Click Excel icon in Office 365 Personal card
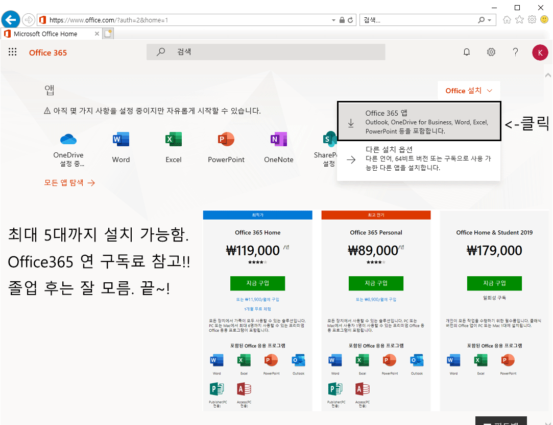The width and height of the screenshot is (553, 425). (362, 361)
